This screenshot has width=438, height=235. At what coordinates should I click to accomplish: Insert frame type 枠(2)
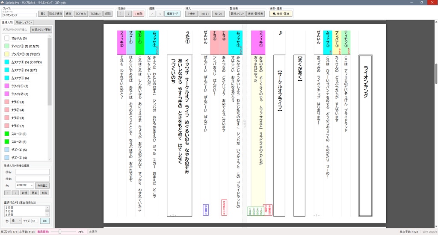(x=218, y=14)
